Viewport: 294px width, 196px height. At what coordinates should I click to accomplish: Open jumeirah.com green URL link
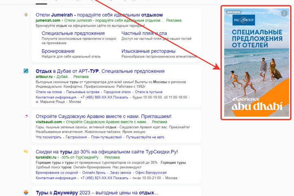(x=48, y=20)
